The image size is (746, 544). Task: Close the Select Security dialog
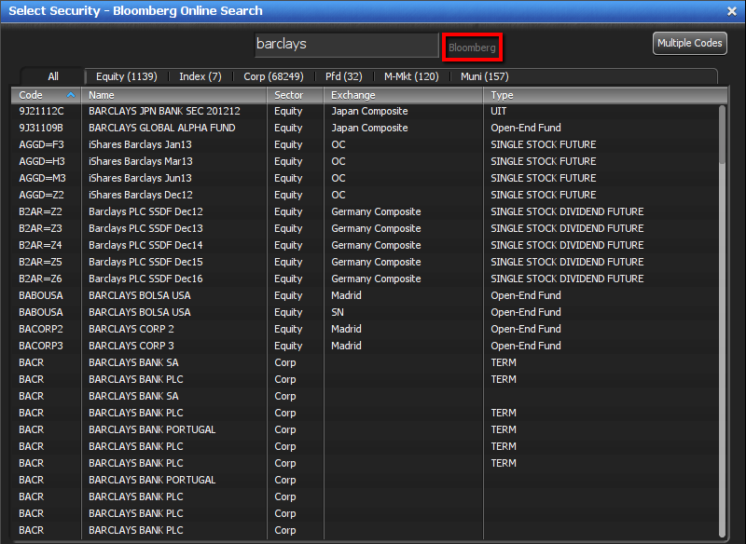click(x=732, y=11)
